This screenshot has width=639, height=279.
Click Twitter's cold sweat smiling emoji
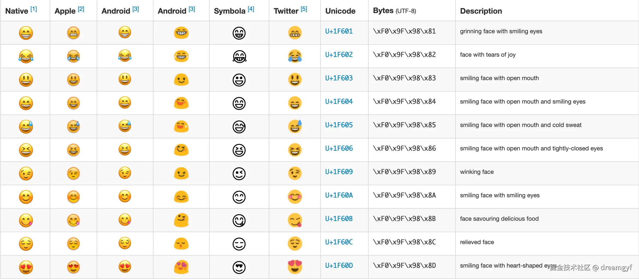tap(295, 126)
